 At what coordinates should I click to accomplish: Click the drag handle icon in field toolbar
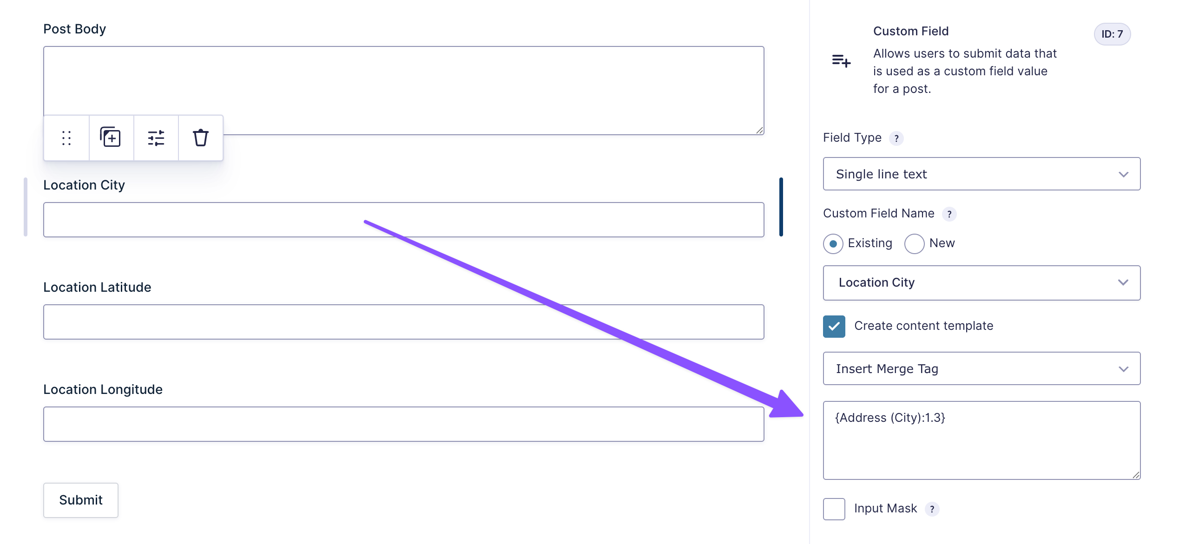pyautogui.click(x=66, y=138)
